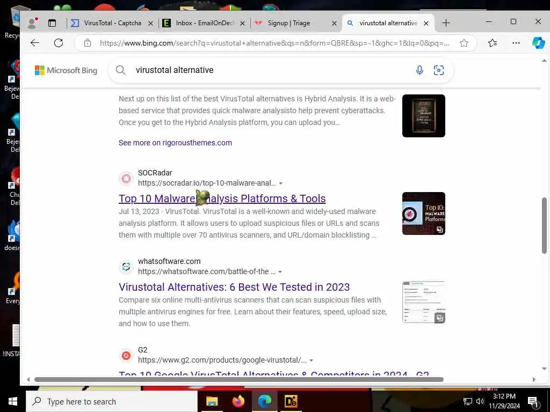Reload the Bing search page
The height and width of the screenshot is (412, 550).
click(59, 43)
